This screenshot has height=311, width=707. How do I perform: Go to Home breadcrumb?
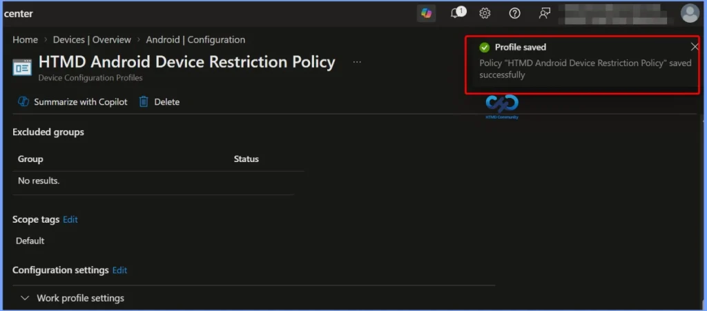pyautogui.click(x=26, y=39)
